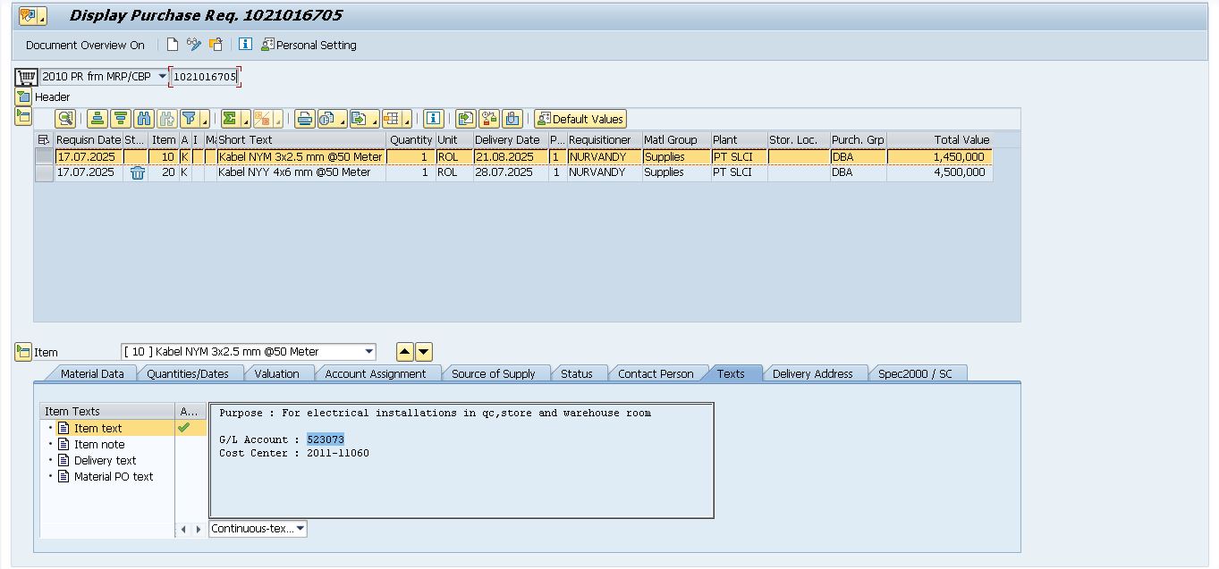Switch to the Quantities/Dates tab

click(188, 373)
